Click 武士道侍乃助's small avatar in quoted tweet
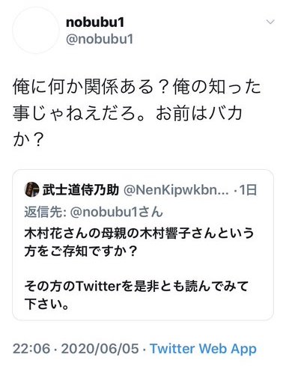 tap(31, 189)
